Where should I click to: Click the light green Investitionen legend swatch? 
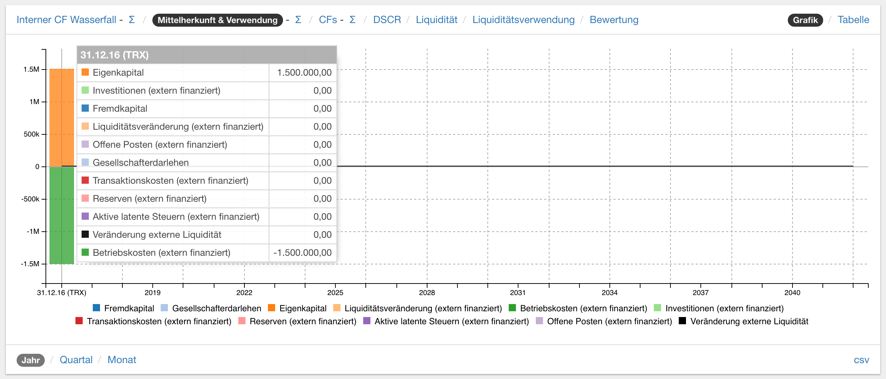click(657, 308)
